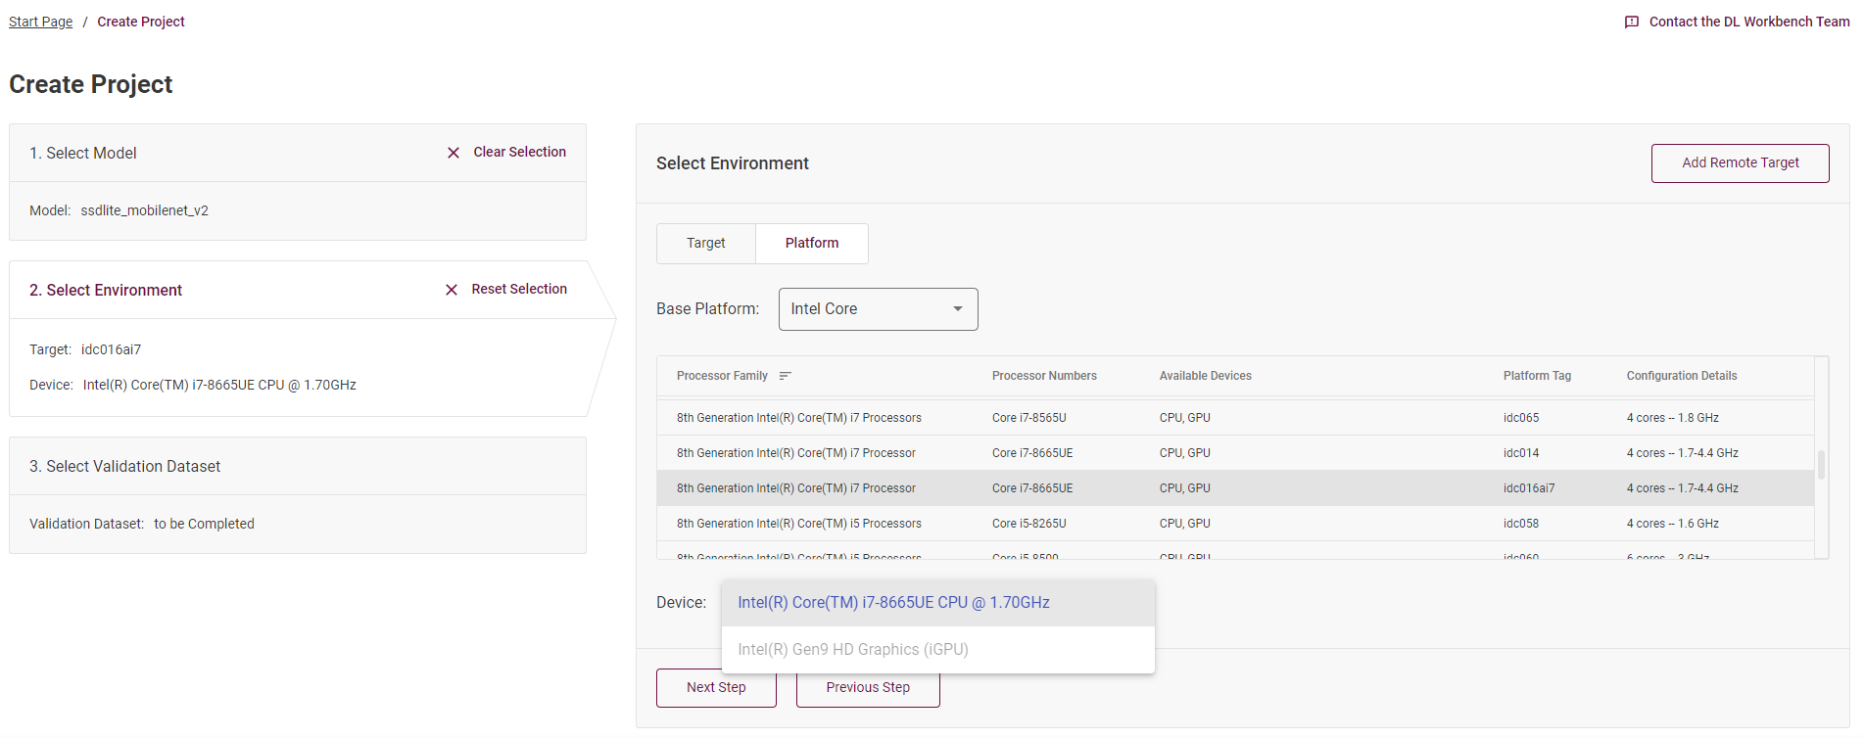Viewport: 1864px width, 738px height.
Task: Click the Core i5-8265U cell
Action: point(1029,524)
